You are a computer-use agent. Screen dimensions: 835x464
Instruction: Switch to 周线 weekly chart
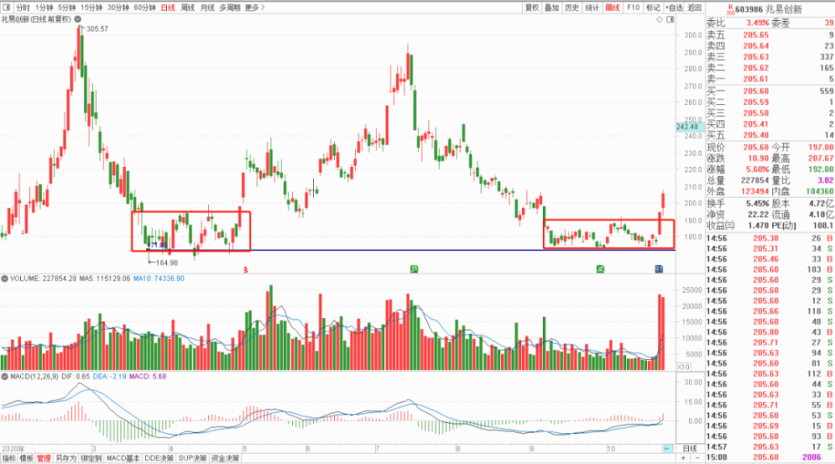pyautogui.click(x=187, y=8)
